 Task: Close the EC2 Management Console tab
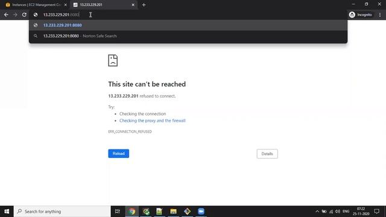66,5
